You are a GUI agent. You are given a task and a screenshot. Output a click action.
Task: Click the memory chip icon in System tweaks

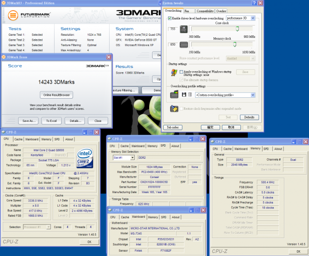(183, 45)
